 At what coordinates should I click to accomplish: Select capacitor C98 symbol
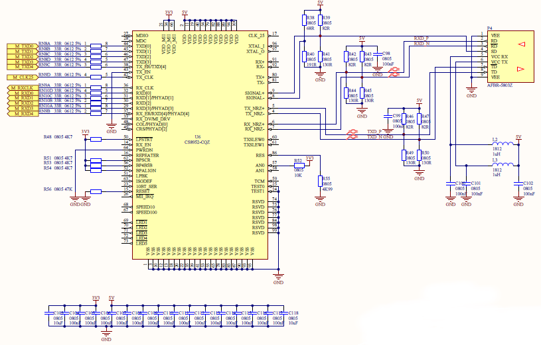click(378, 54)
